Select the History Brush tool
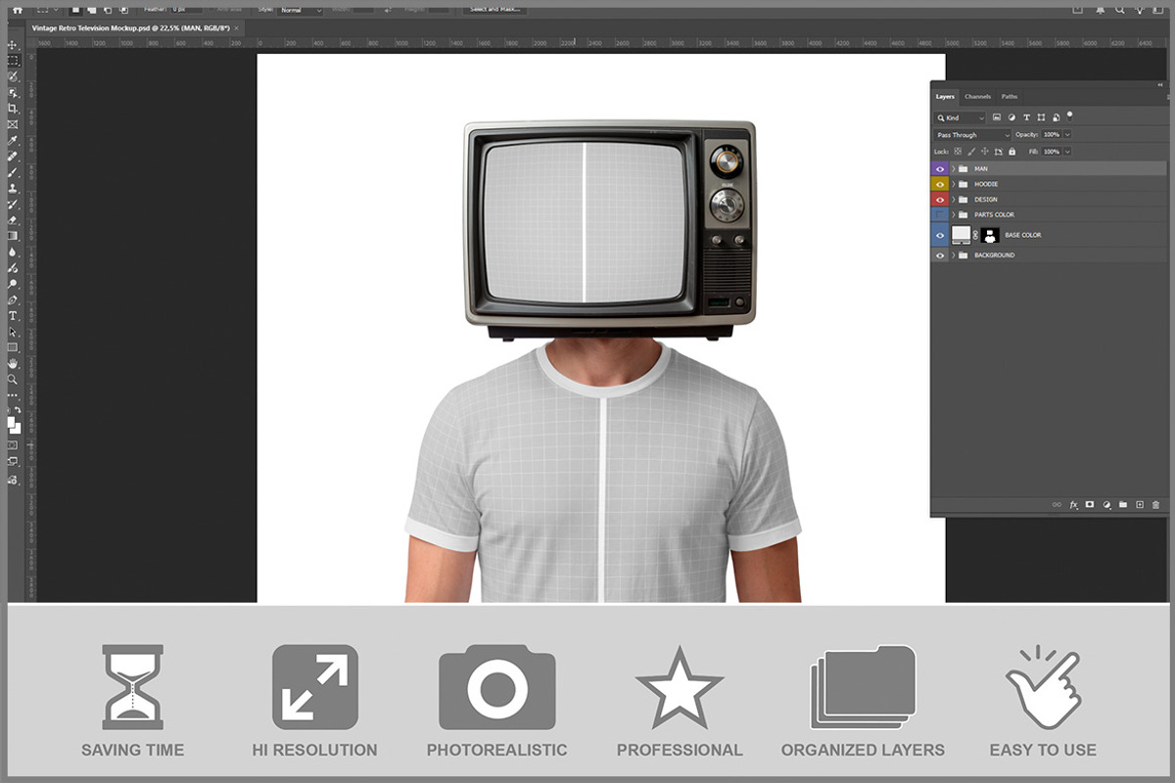 [x=13, y=205]
